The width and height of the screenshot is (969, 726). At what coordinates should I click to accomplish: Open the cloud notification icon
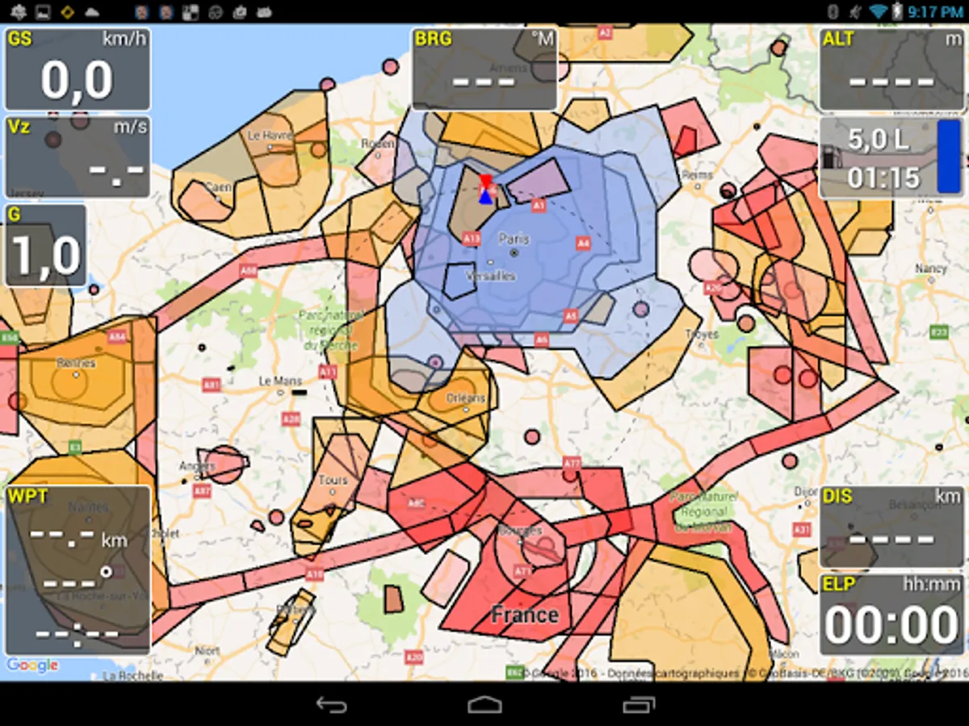pos(91,11)
